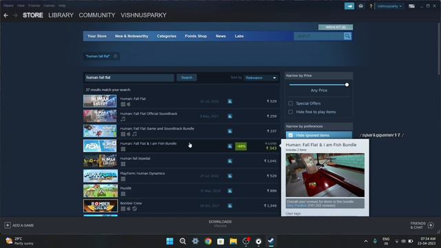Focus the store nav search box
441x248 pixels.
[318, 36]
